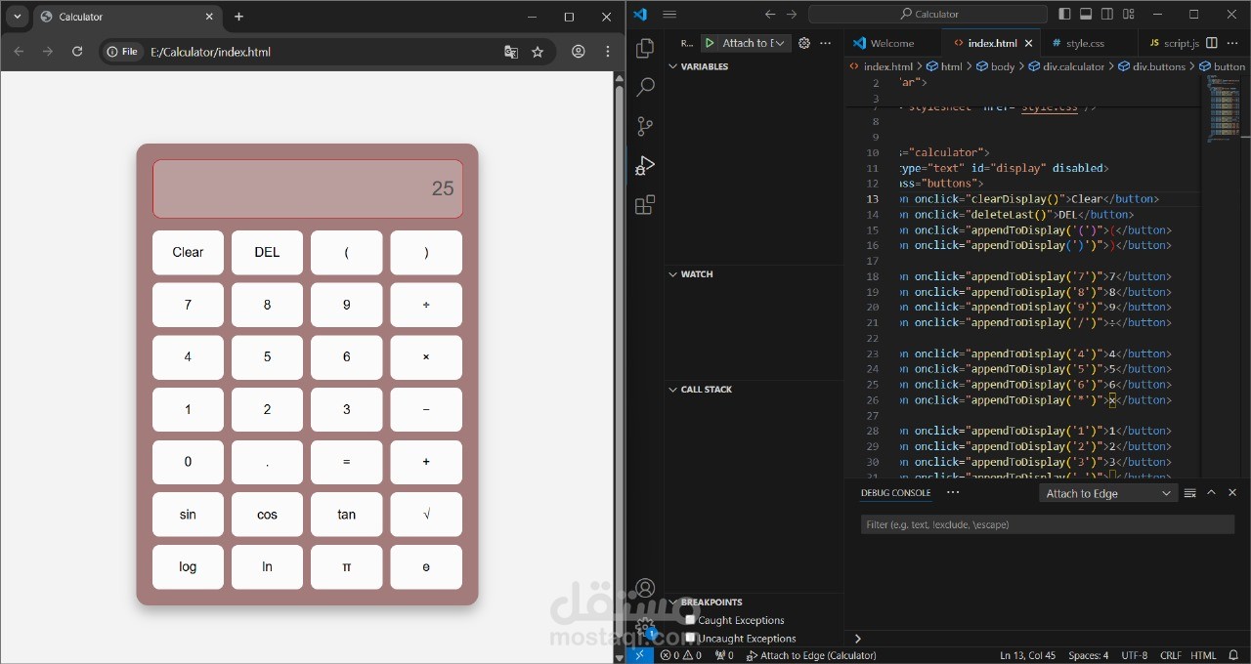Close the Calculator browser tab
This screenshot has width=1251, height=664.
click(209, 17)
